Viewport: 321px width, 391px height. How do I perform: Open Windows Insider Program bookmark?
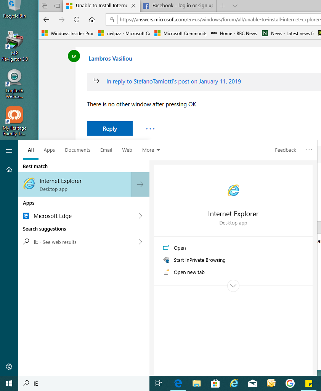pyautogui.click(x=67, y=34)
